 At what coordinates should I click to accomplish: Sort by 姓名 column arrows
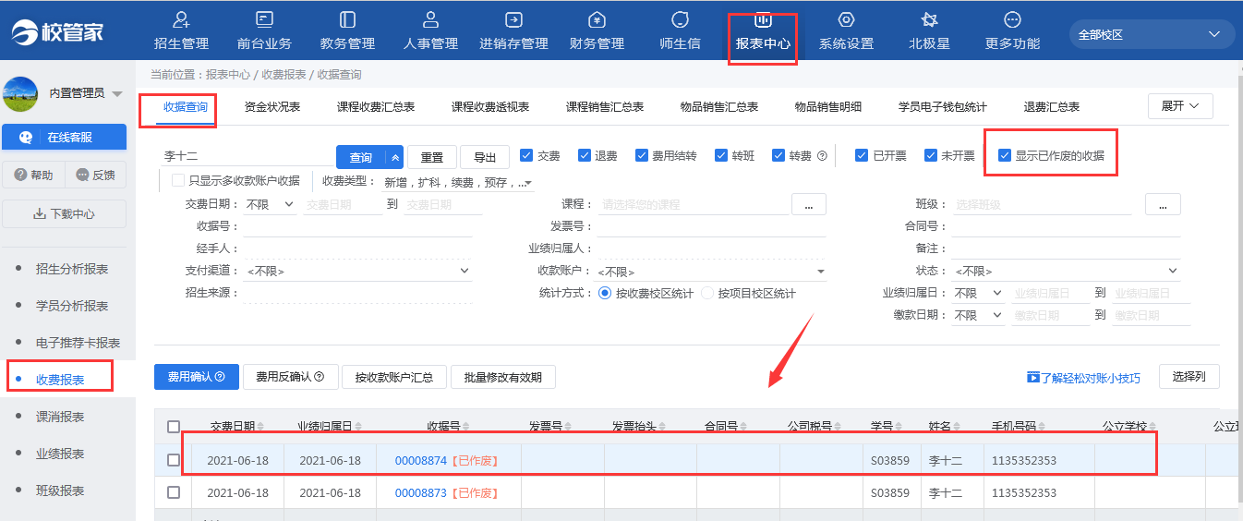[958, 427]
